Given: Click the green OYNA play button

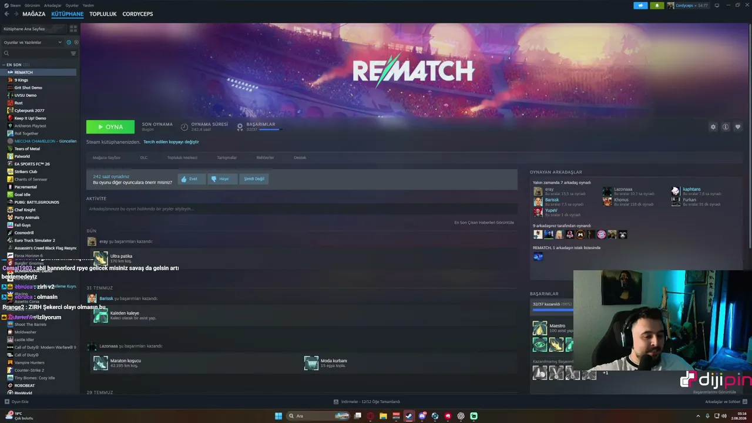Looking at the screenshot, I should click(110, 127).
